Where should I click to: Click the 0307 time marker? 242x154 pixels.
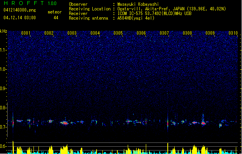pyautogui.click(x=164, y=33)
